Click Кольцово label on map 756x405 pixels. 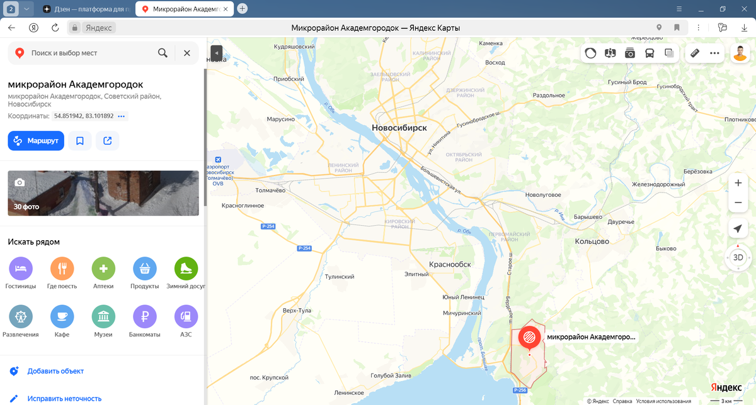coord(592,241)
